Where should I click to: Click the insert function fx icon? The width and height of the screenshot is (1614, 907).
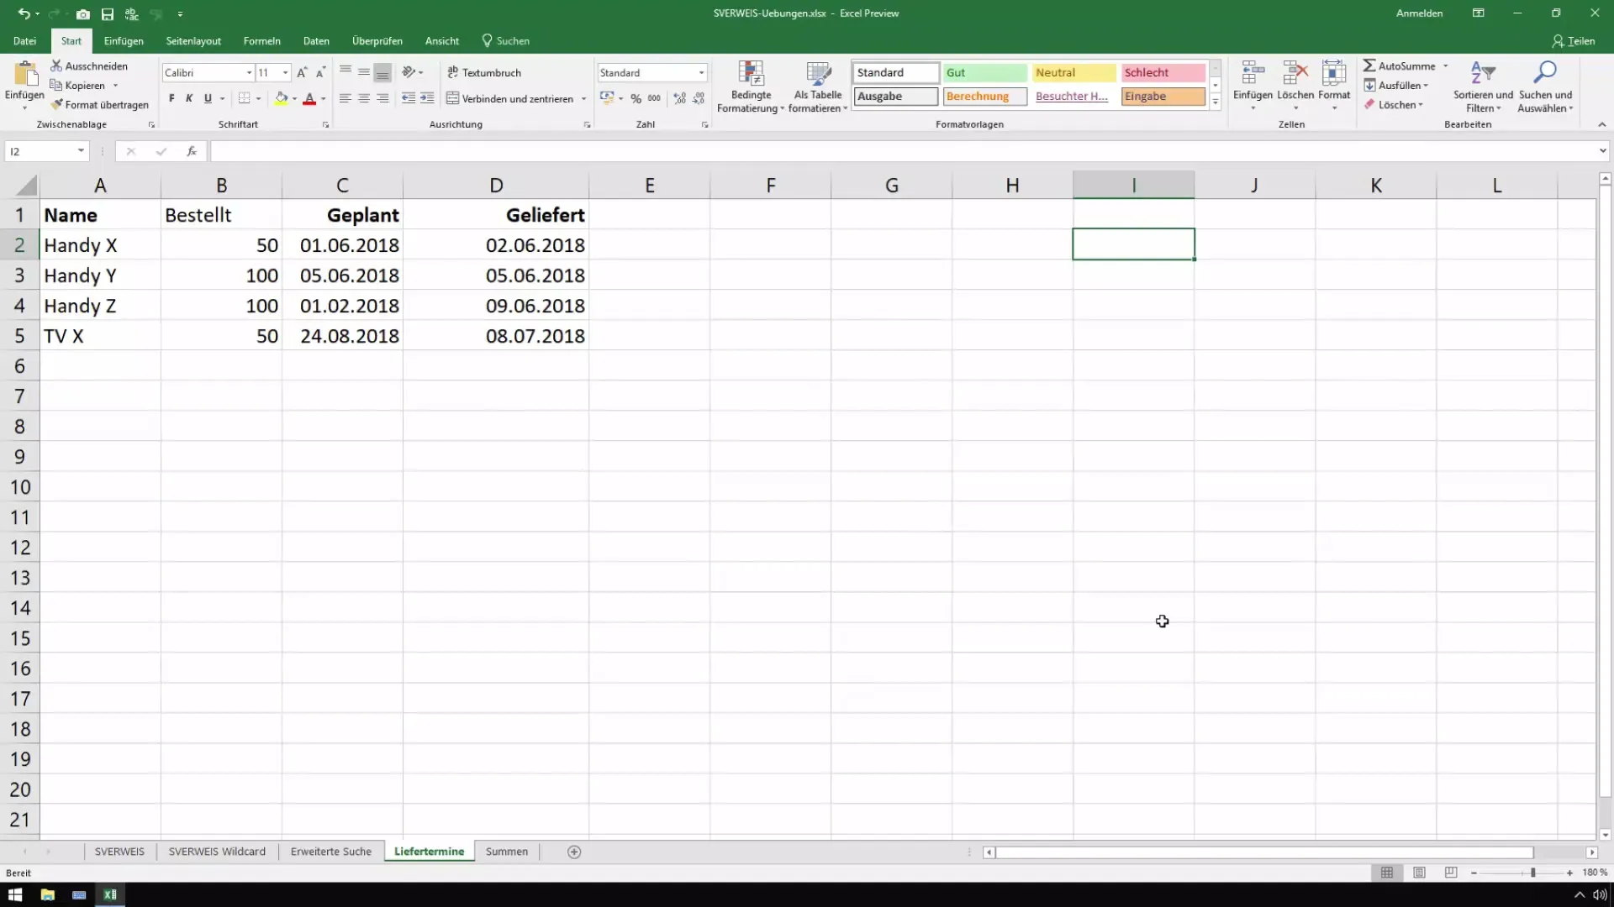click(x=192, y=151)
